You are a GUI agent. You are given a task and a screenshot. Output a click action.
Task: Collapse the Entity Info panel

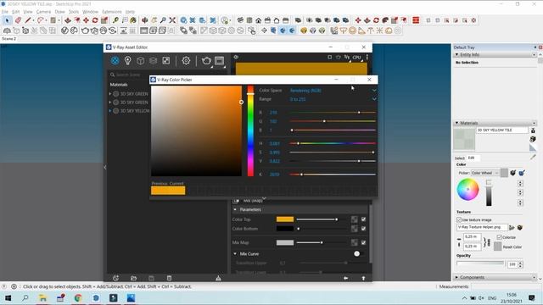coord(456,54)
